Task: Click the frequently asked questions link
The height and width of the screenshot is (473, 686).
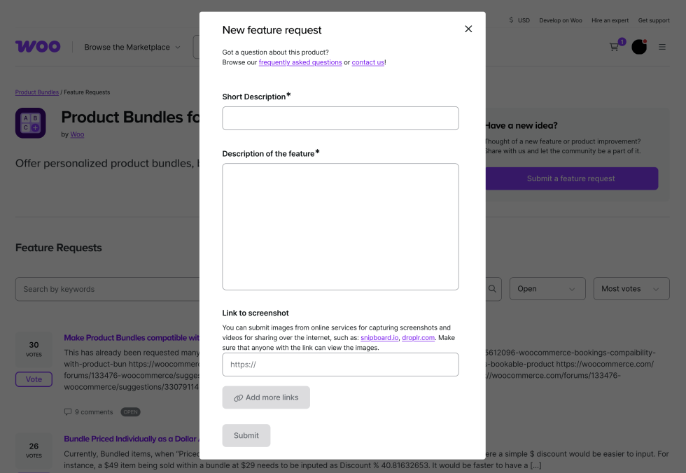Action: [300, 62]
